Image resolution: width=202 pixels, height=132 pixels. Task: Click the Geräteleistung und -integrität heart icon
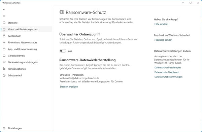pyautogui.click(x=4, y=62)
